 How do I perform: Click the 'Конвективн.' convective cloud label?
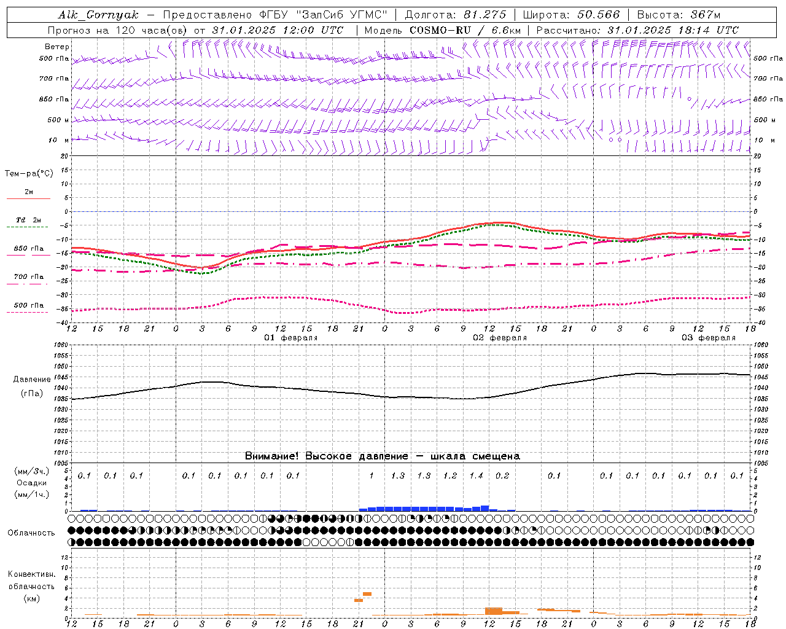[x=31, y=574]
